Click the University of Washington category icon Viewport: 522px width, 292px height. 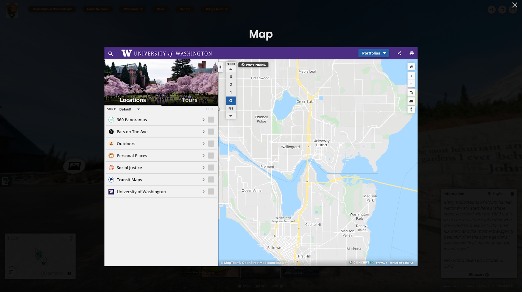(111, 192)
